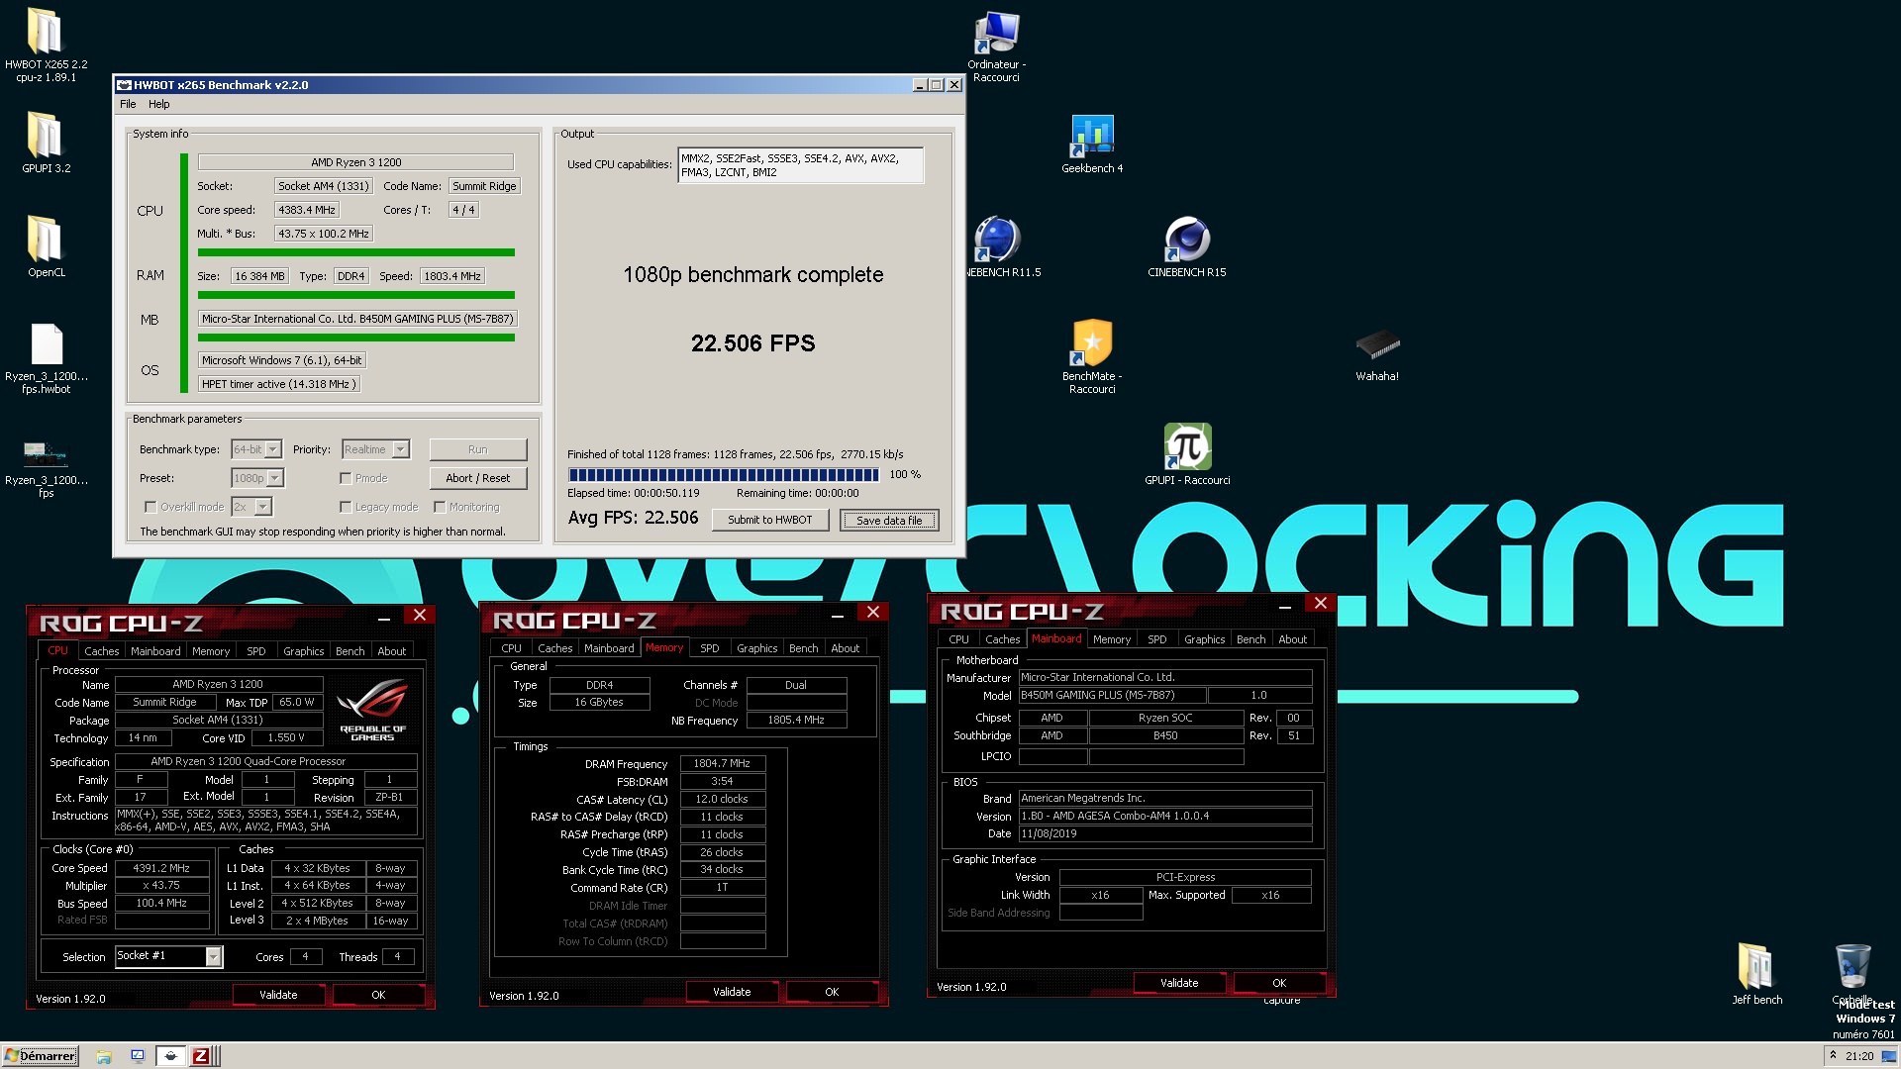Click the ROG Republic of Gamers logo in CPU-Z
This screenshot has width=1901, height=1069.
point(372,709)
